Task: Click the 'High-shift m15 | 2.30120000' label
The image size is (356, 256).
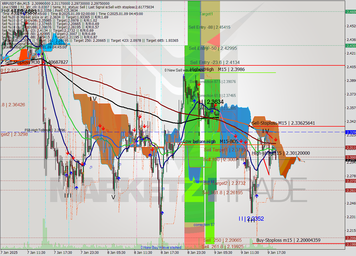Action: tap(281, 153)
